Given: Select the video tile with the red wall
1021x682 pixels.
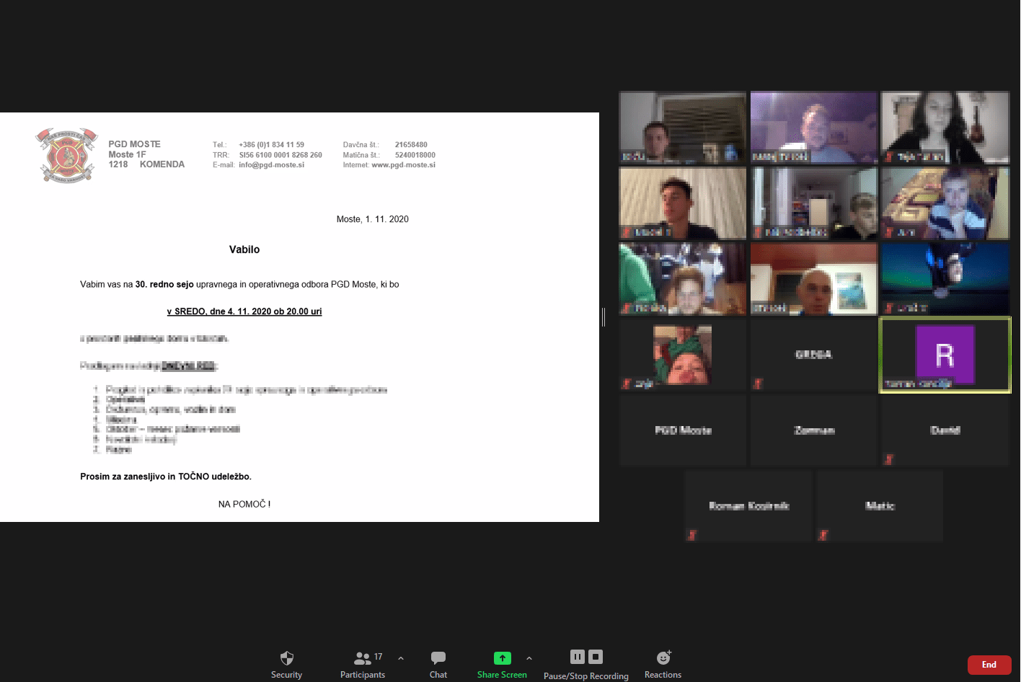Looking at the screenshot, I should tap(814, 279).
